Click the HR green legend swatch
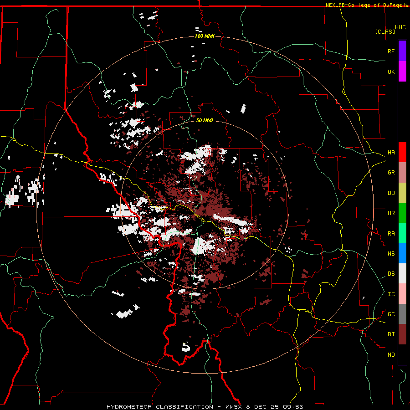The image size is (410, 410). tap(402, 213)
